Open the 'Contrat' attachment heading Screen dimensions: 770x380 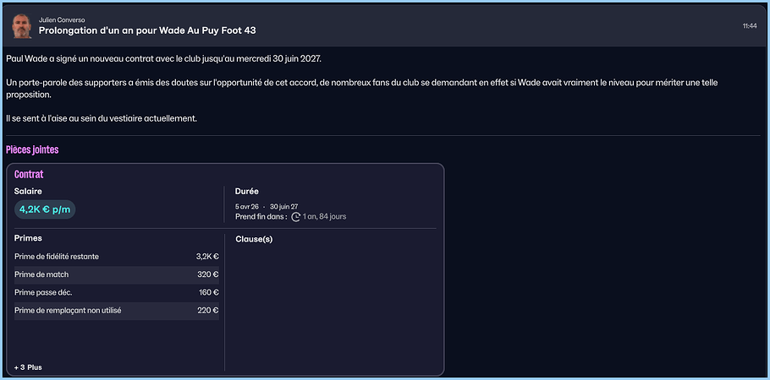point(29,174)
